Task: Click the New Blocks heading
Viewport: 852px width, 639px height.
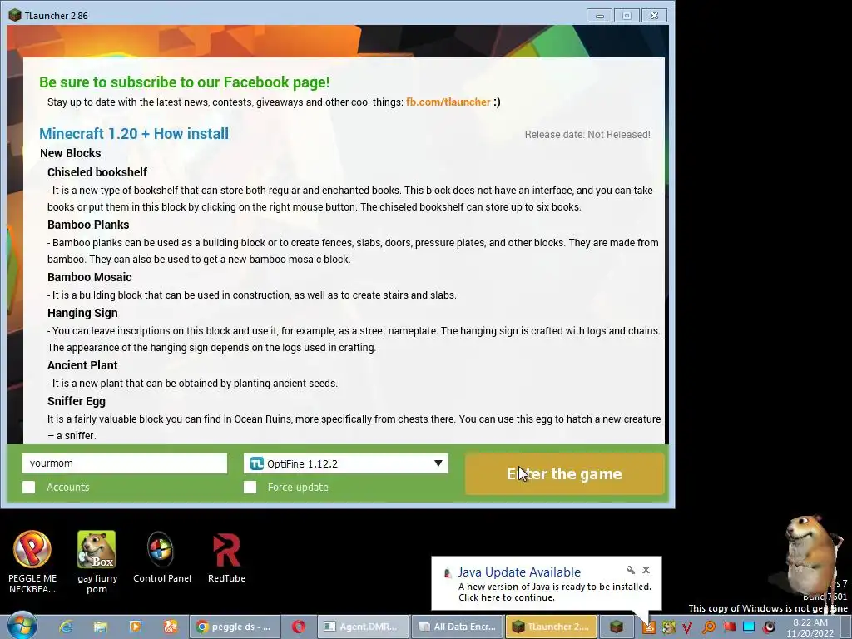Action: coord(71,153)
